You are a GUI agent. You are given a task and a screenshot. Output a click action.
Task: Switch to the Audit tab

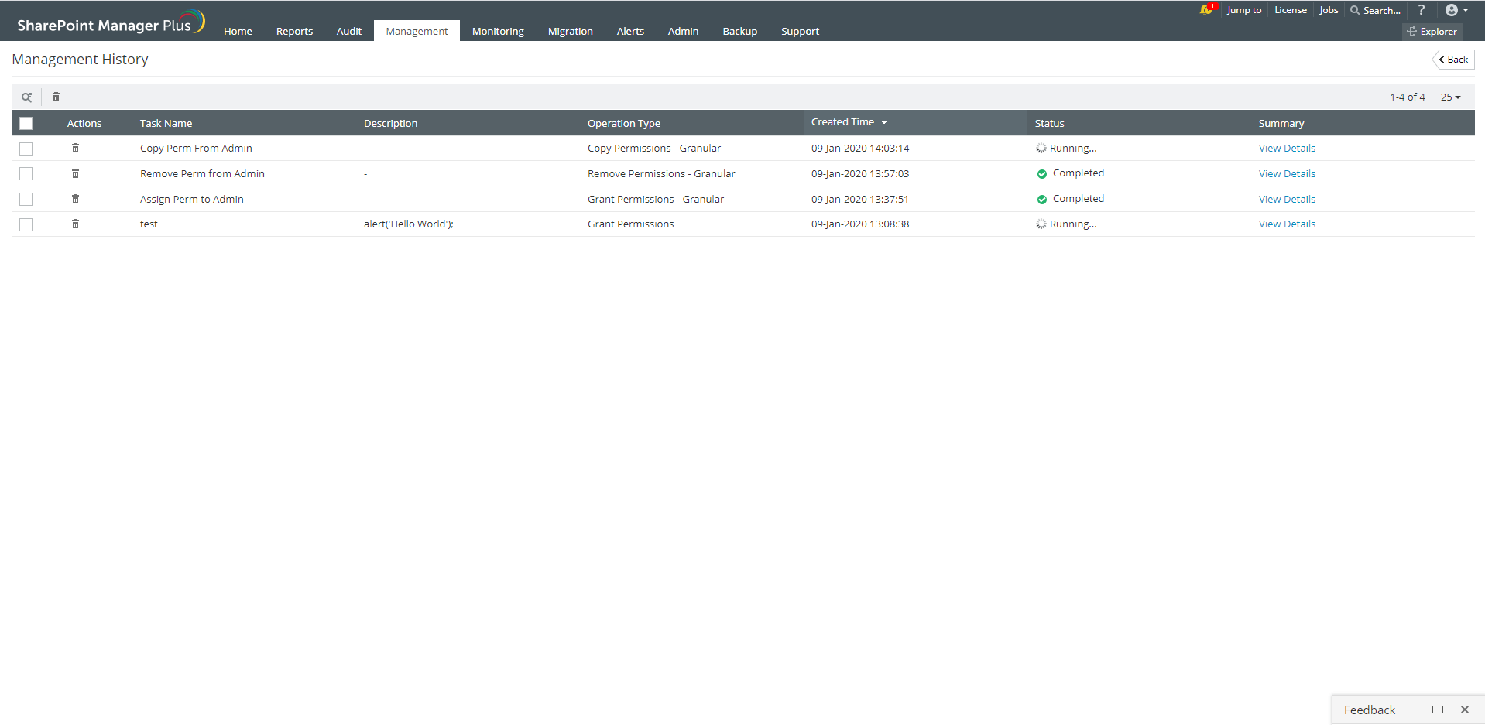348,31
